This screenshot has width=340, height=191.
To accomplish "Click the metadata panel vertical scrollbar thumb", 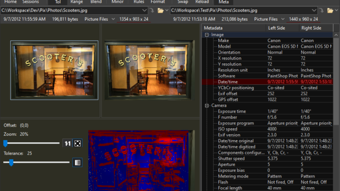I will 336,82.
